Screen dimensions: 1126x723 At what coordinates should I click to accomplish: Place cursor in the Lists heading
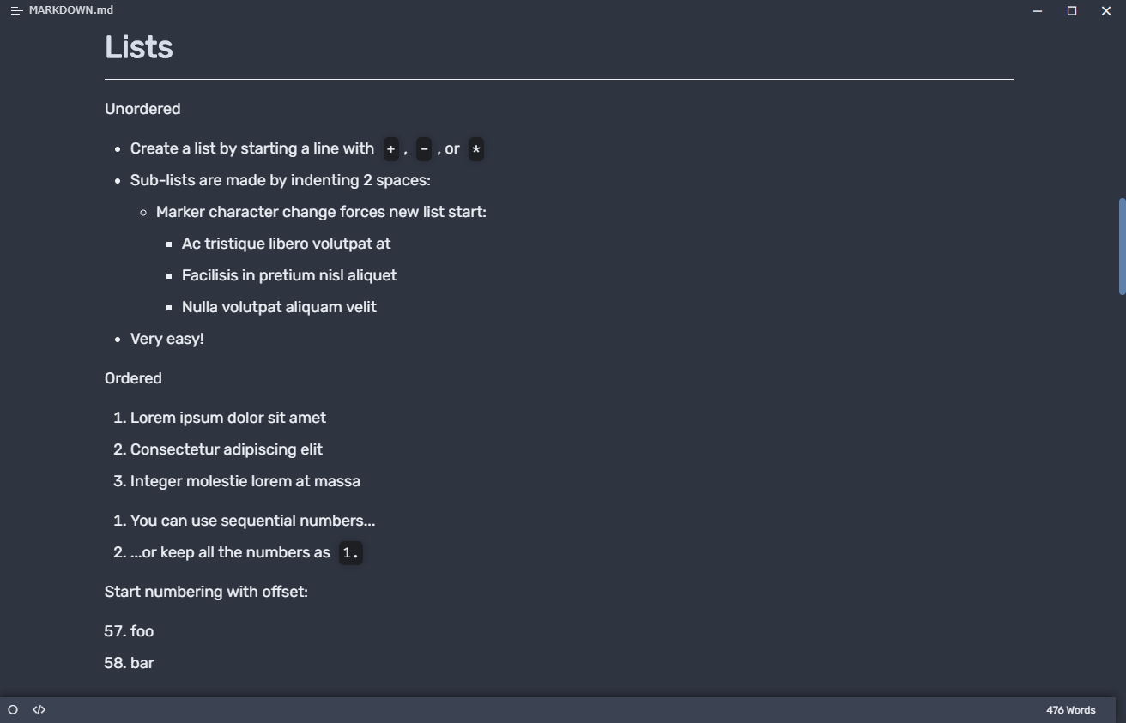click(139, 47)
